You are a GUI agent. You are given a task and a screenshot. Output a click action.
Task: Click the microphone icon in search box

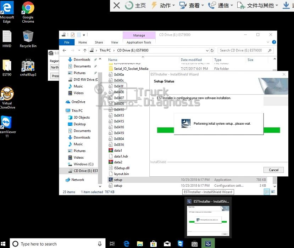click(x=100, y=244)
